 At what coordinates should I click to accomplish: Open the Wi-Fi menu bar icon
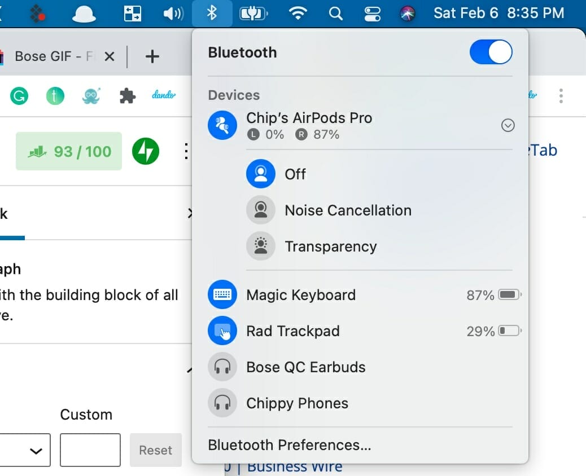coord(298,14)
